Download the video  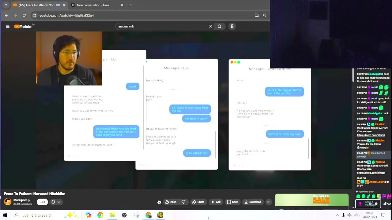[x=253, y=202]
